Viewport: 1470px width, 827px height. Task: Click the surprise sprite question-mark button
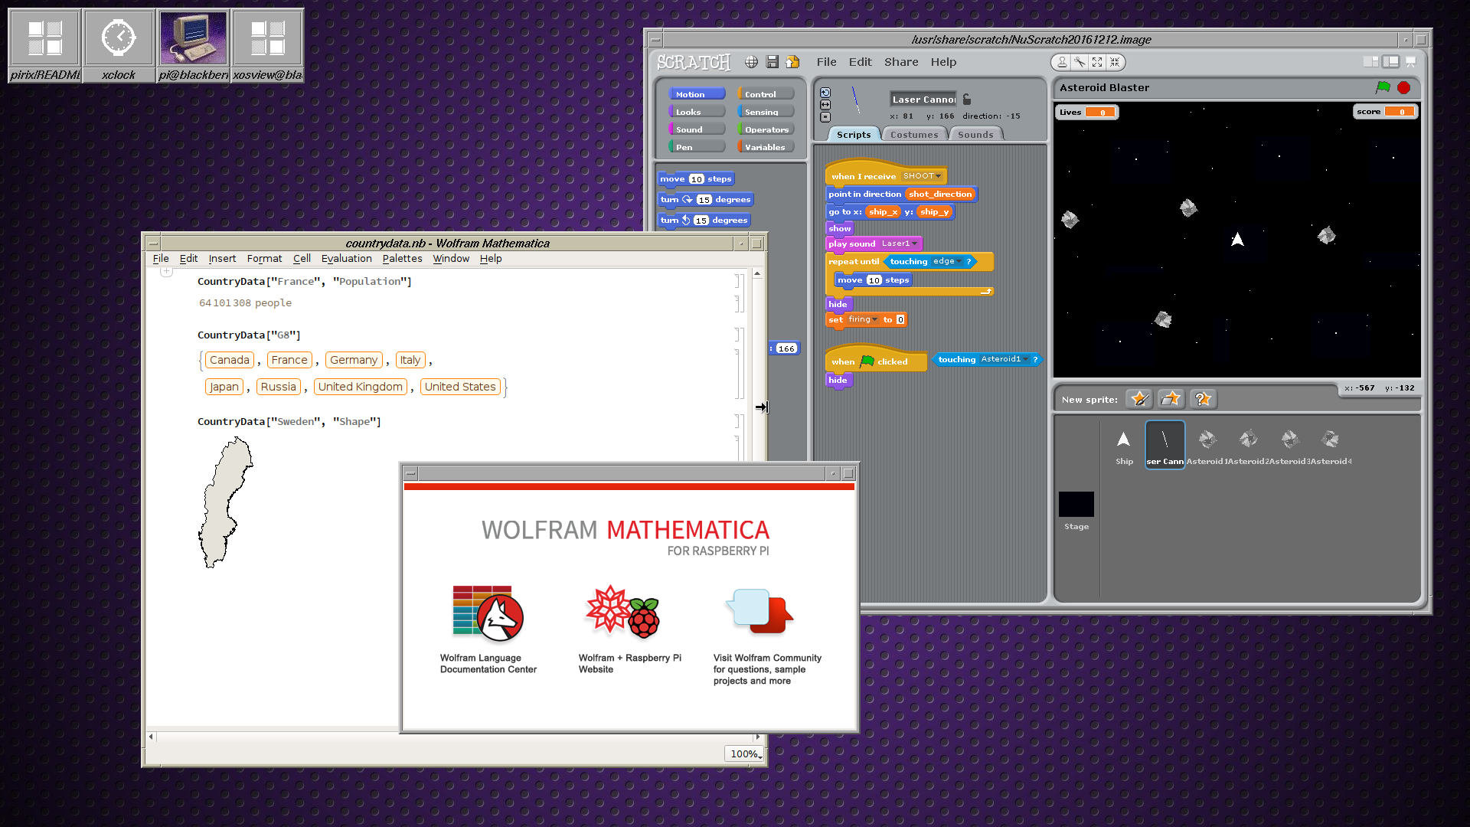pos(1203,399)
